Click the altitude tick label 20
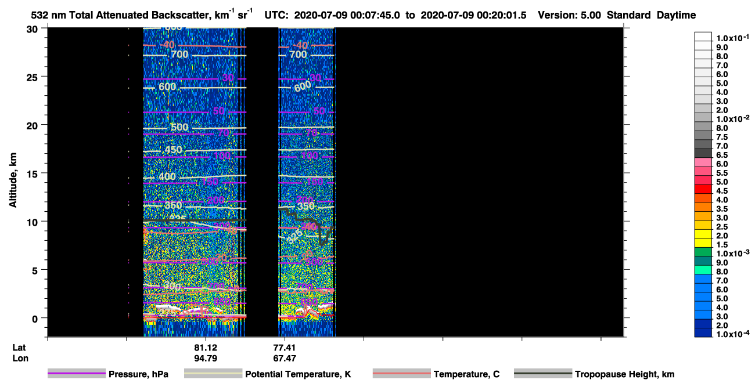 [34, 125]
